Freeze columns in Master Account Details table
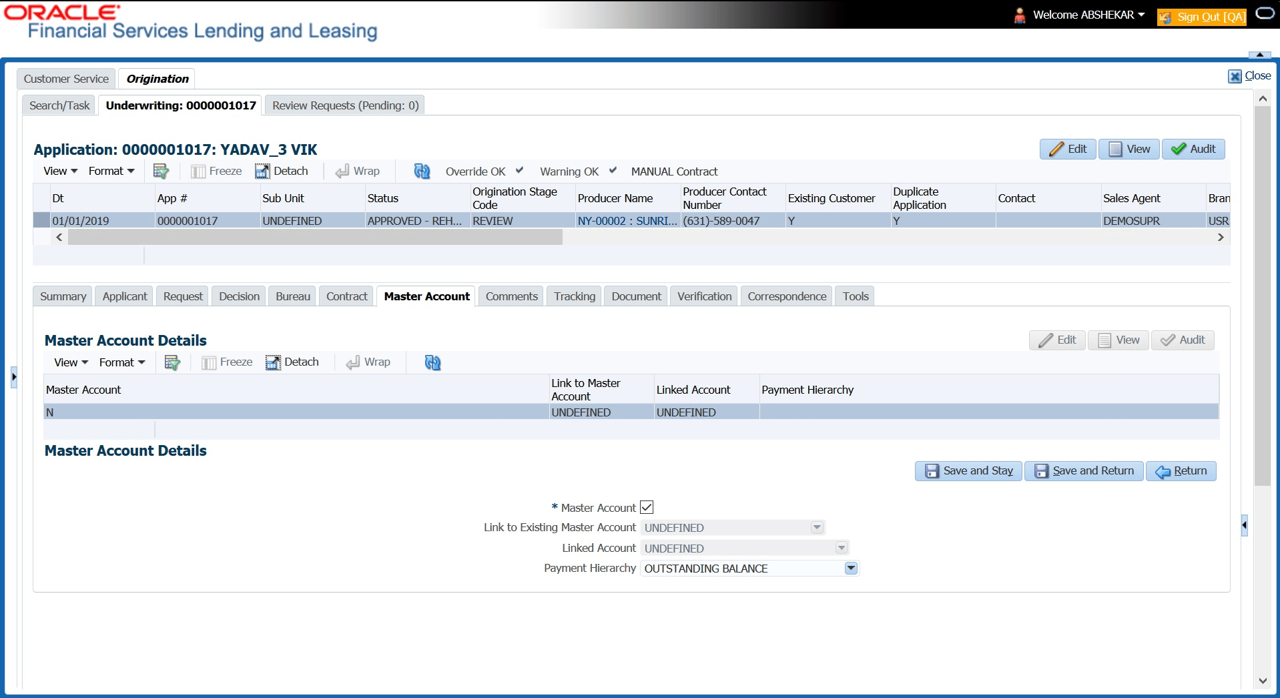 point(227,362)
